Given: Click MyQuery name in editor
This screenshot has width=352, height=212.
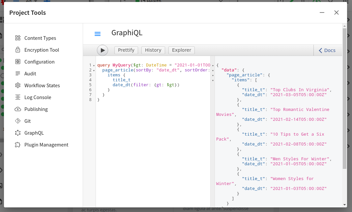Looking at the screenshot, I should pos(121,65).
